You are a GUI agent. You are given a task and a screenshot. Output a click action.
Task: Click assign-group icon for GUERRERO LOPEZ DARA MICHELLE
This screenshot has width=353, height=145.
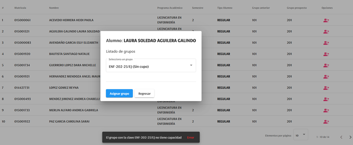coord(326,65)
